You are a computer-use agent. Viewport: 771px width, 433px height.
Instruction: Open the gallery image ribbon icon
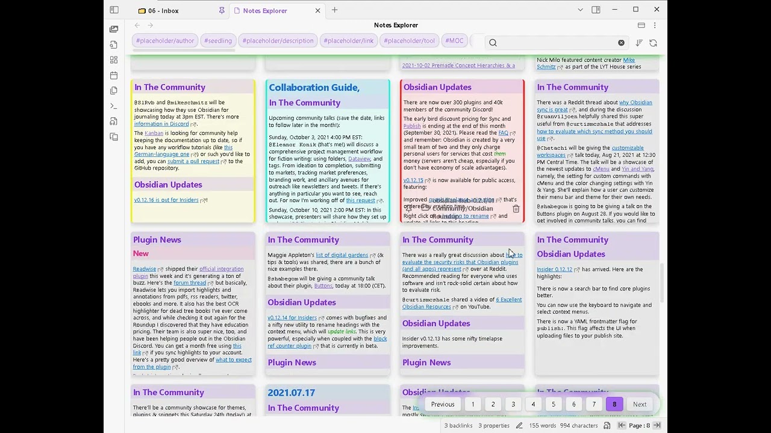tap(114, 29)
